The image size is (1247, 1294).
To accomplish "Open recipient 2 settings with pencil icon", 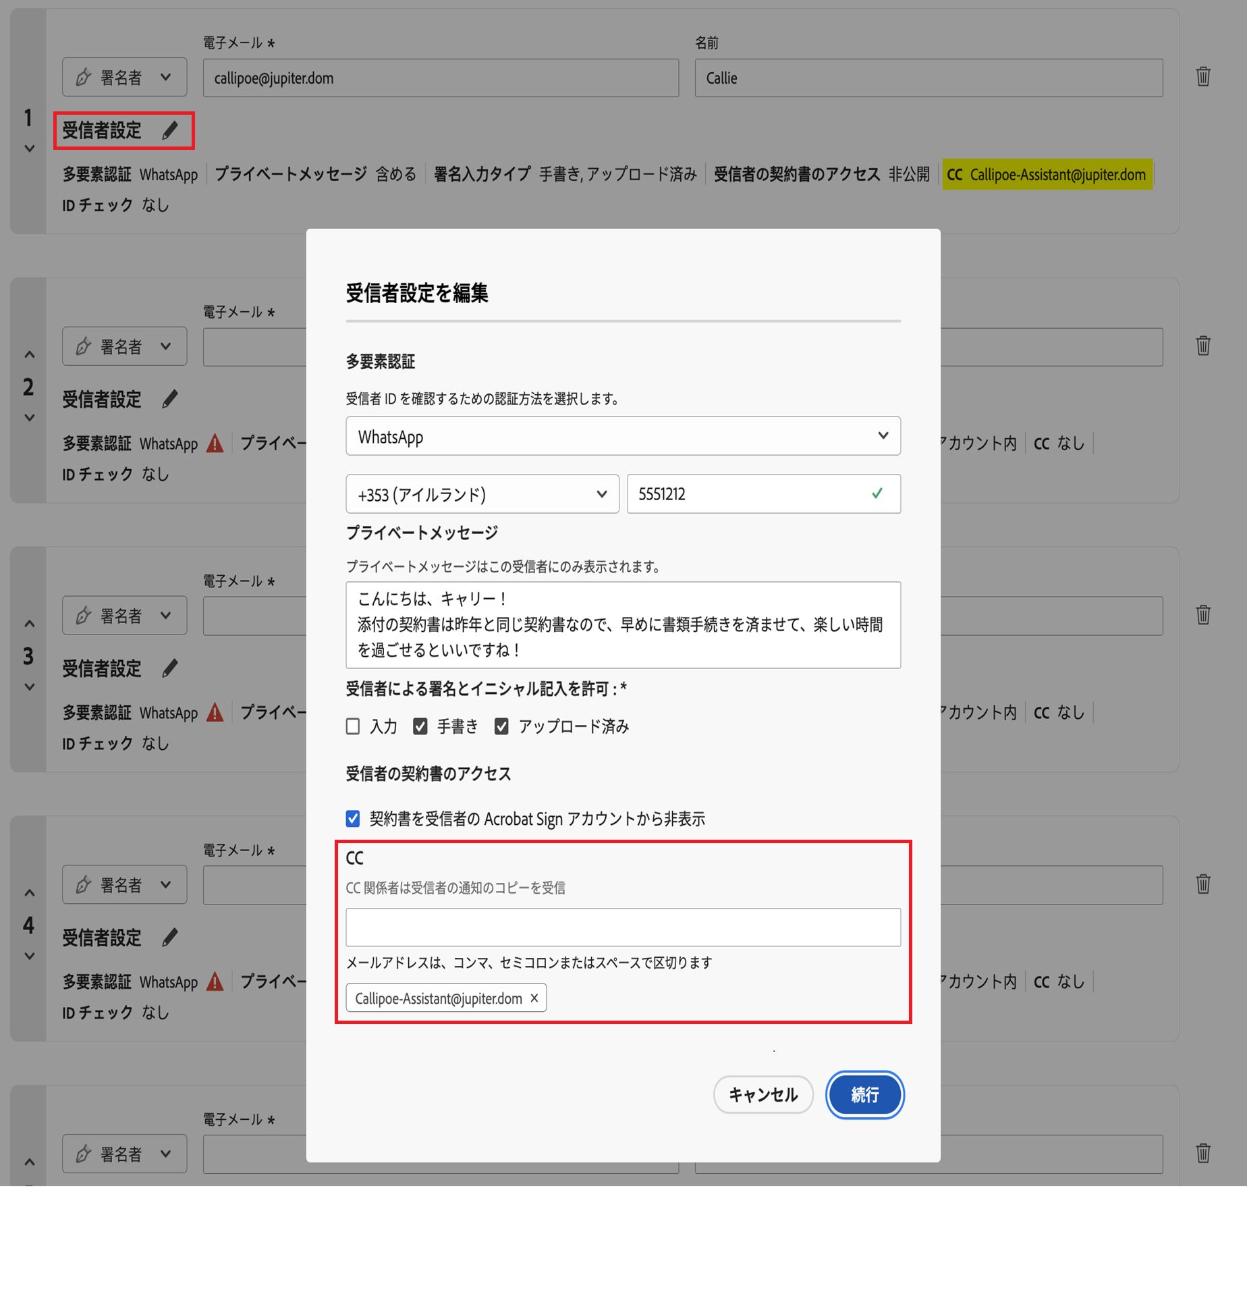I will tap(170, 399).
